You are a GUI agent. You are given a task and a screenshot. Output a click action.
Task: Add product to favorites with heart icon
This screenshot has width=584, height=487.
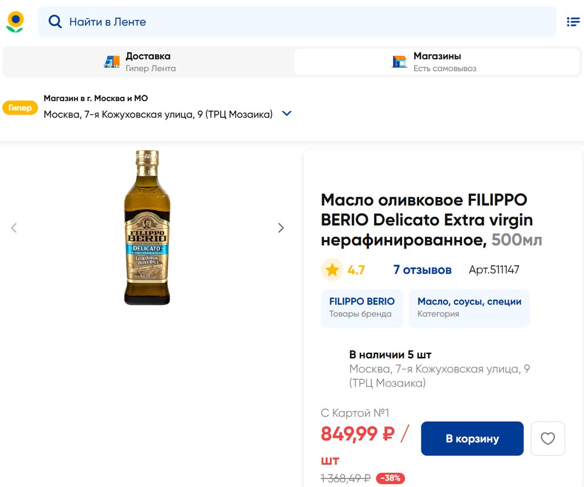point(547,439)
